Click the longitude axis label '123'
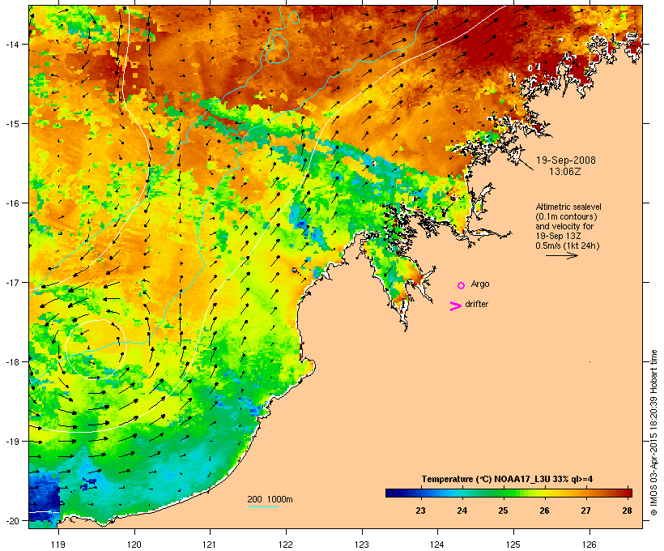This screenshot has width=664, height=551. [x=362, y=545]
